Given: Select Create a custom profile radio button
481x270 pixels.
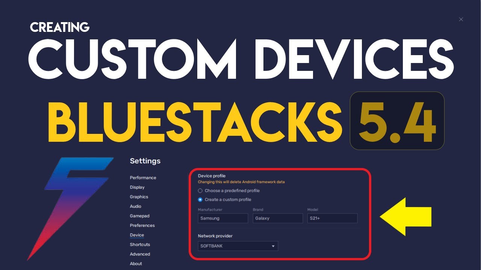Looking at the screenshot, I should pos(200,199).
